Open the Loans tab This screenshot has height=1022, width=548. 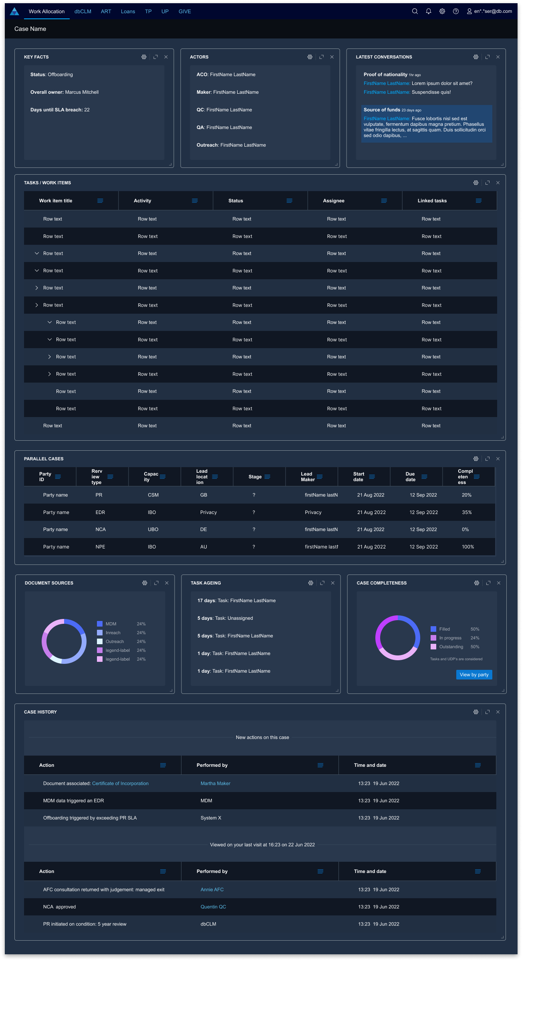(x=128, y=11)
